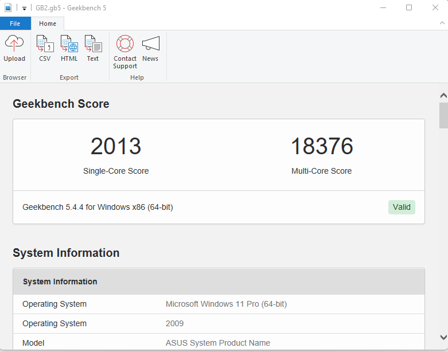Click the Microsoft Windows 11 Pro value
Screen dimensions: 448x352
226,304
